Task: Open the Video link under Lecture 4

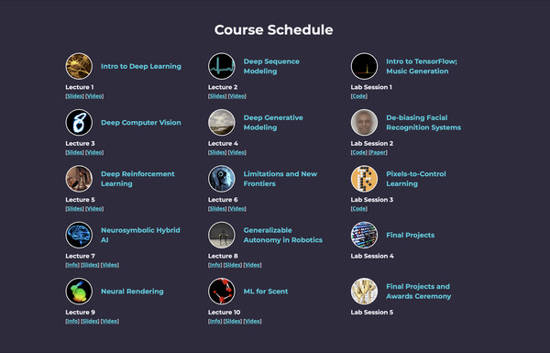Action: 237,152
